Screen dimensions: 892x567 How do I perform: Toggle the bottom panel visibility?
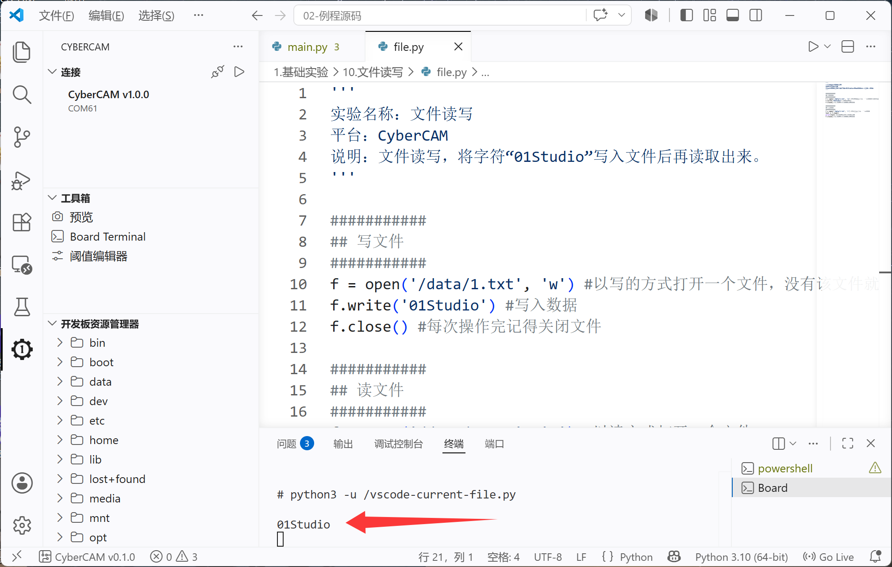click(733, 15)
